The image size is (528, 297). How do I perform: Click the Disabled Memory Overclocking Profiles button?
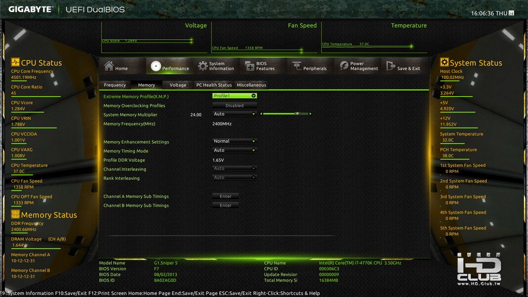click(x=235, y=105)
